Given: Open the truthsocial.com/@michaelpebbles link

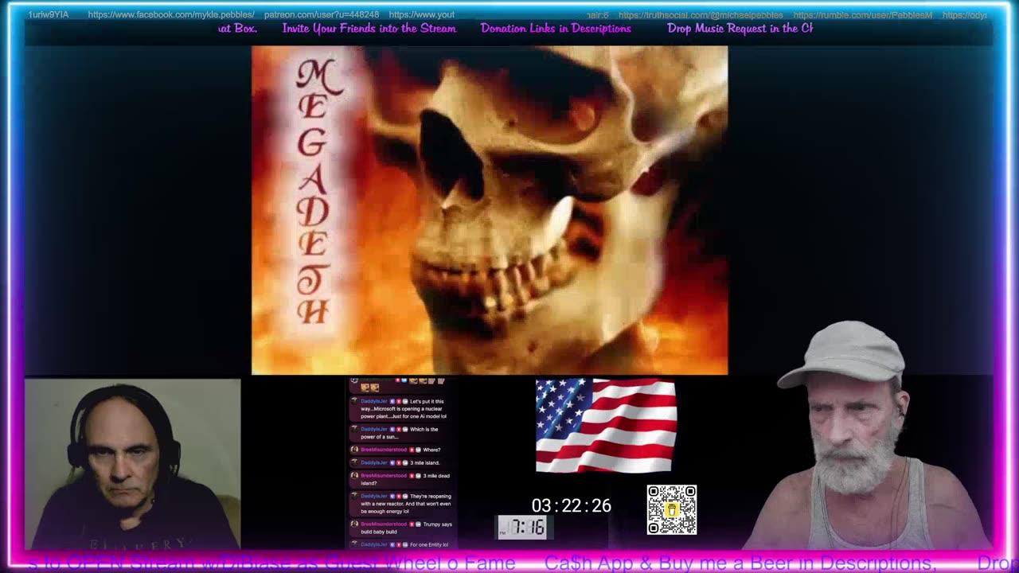Looking at the screenshot, I should click(701, 15).
